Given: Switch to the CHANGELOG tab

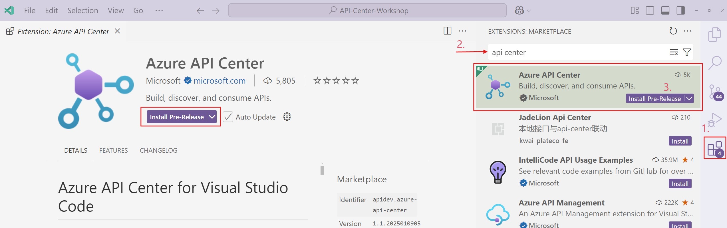Looking at the screenshot, I should click(x=158, y=150).
